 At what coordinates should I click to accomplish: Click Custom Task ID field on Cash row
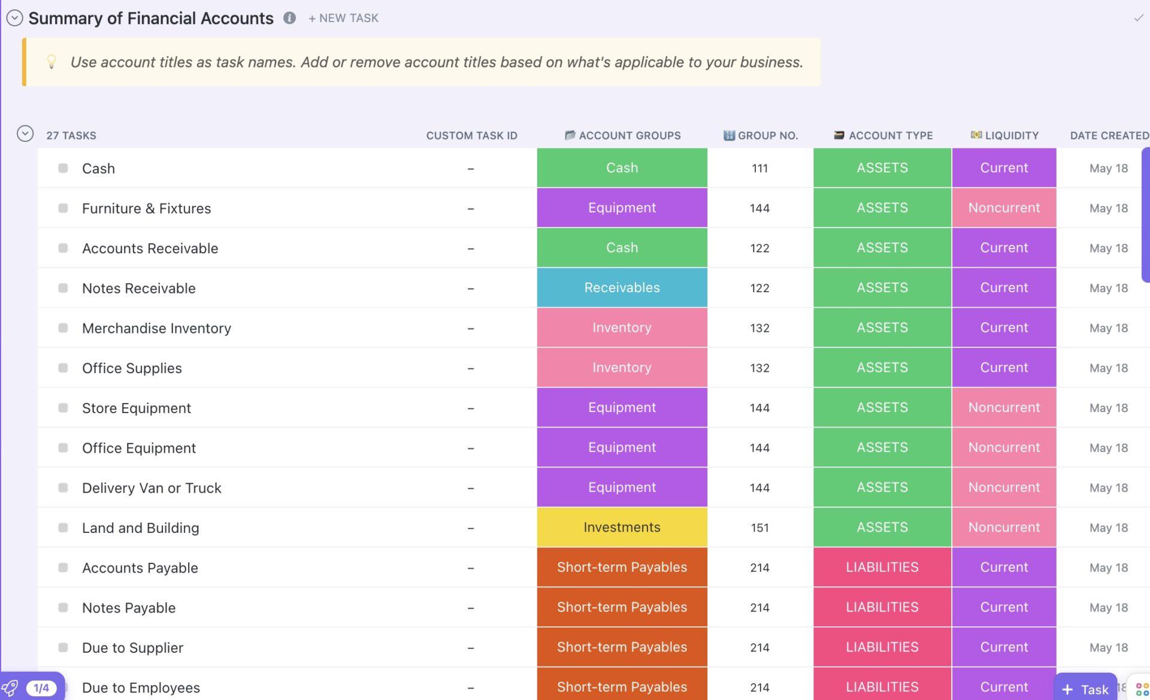(470, 167)
